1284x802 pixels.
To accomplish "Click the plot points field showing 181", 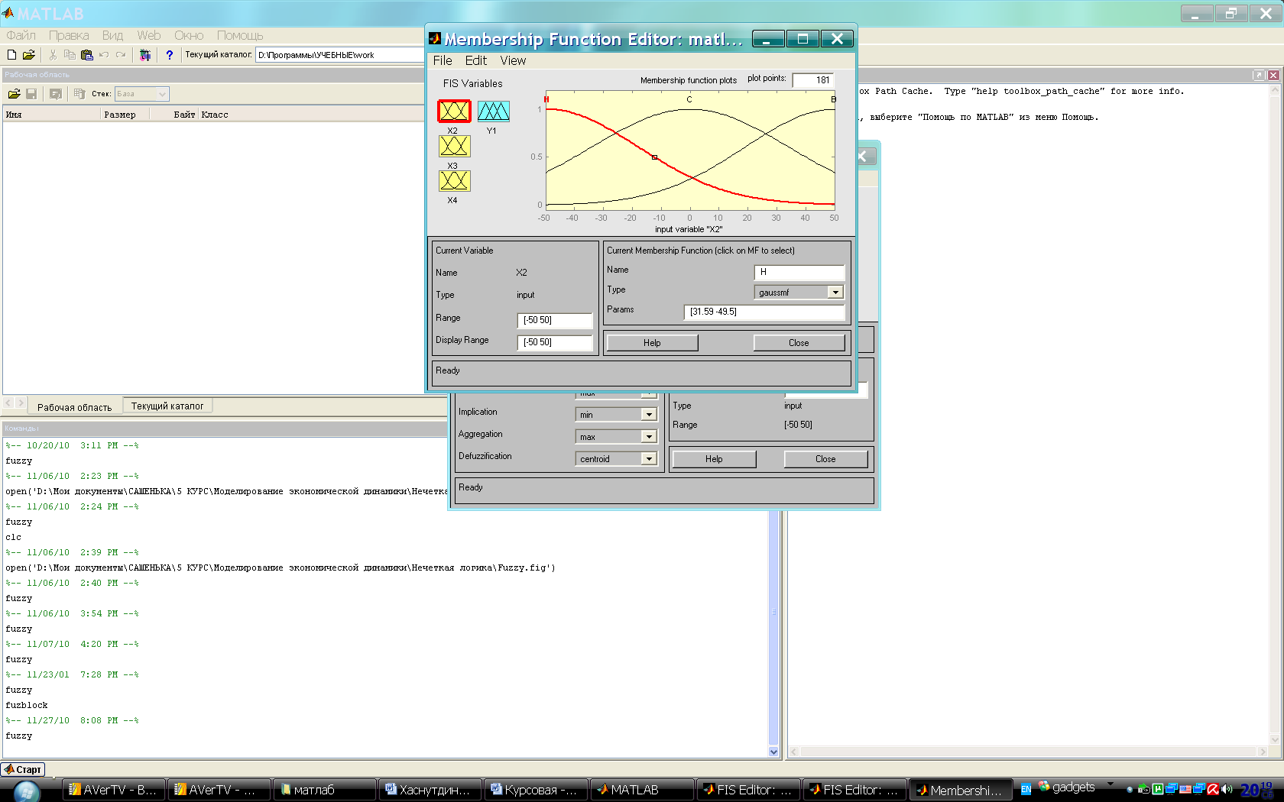I will [813, 80].
